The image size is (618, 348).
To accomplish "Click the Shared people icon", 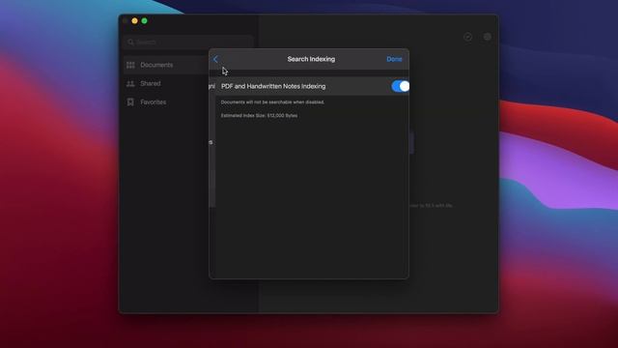I will [x=130, y=84].
